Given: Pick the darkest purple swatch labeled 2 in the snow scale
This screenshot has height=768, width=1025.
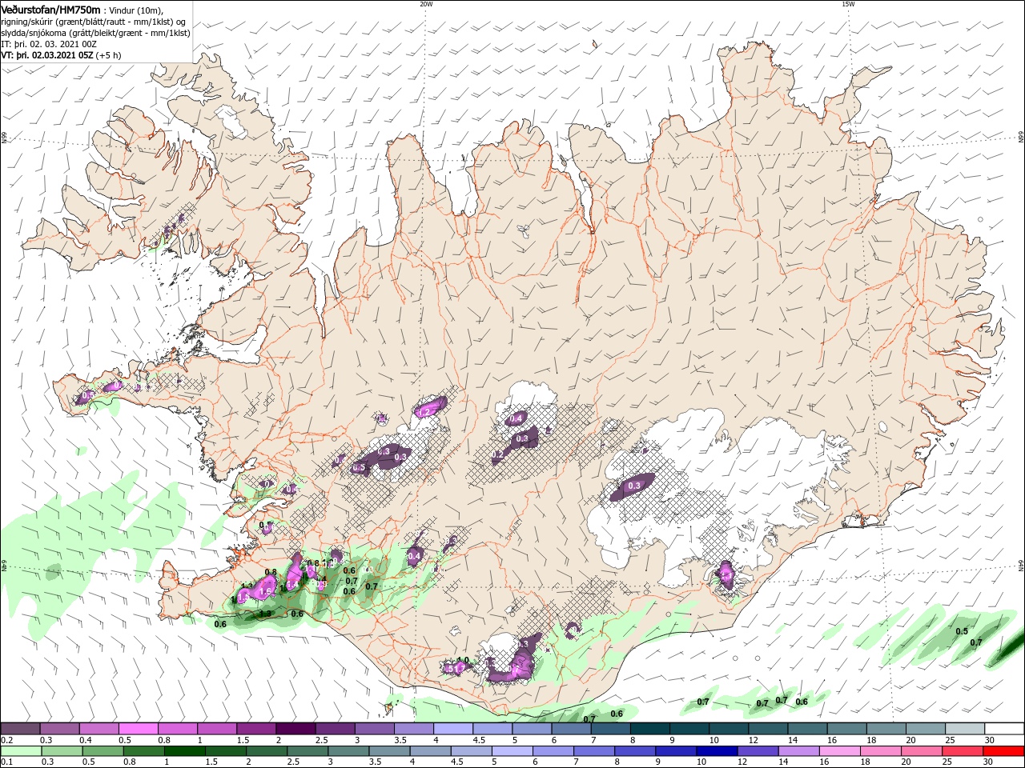Looking at the screenshot, I should 295,729.
